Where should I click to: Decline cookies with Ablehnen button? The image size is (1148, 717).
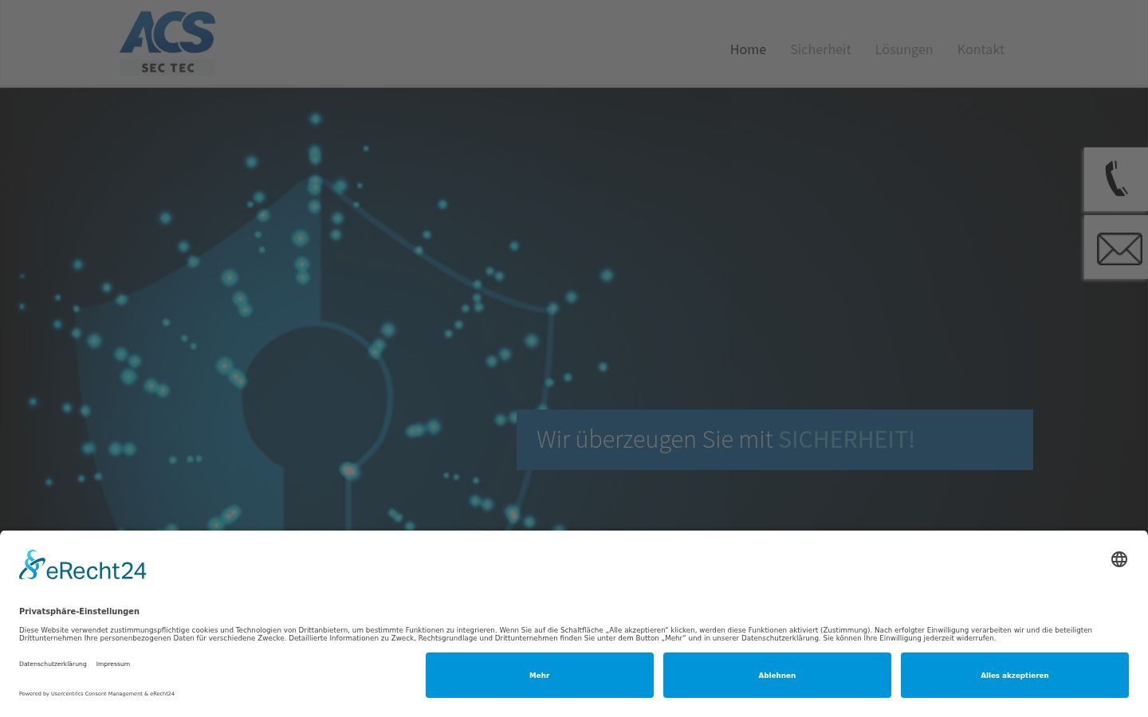[x=777, y=676]
